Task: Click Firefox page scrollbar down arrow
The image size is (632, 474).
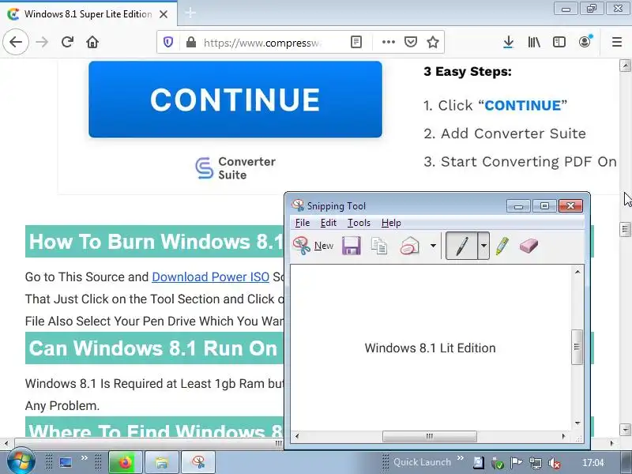Action: 625,429
